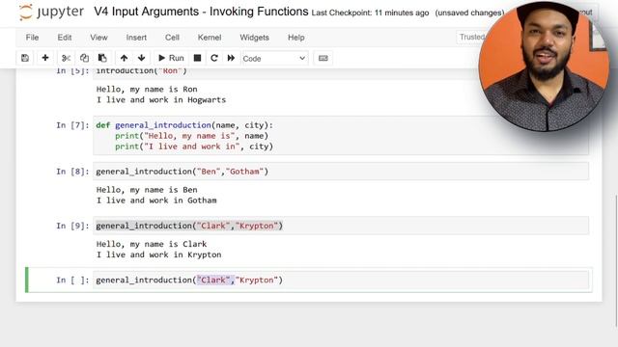Click output text 'Hello, my name is Ben'

147,190
